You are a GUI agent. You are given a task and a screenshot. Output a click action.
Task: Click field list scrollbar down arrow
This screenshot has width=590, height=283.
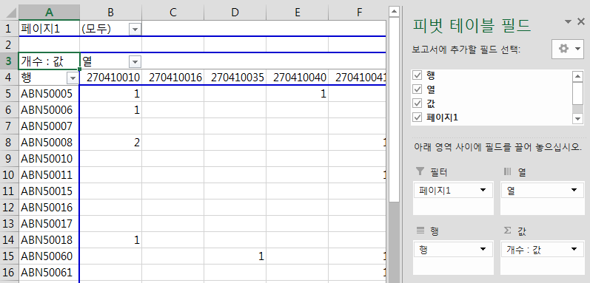pos(577,119)
